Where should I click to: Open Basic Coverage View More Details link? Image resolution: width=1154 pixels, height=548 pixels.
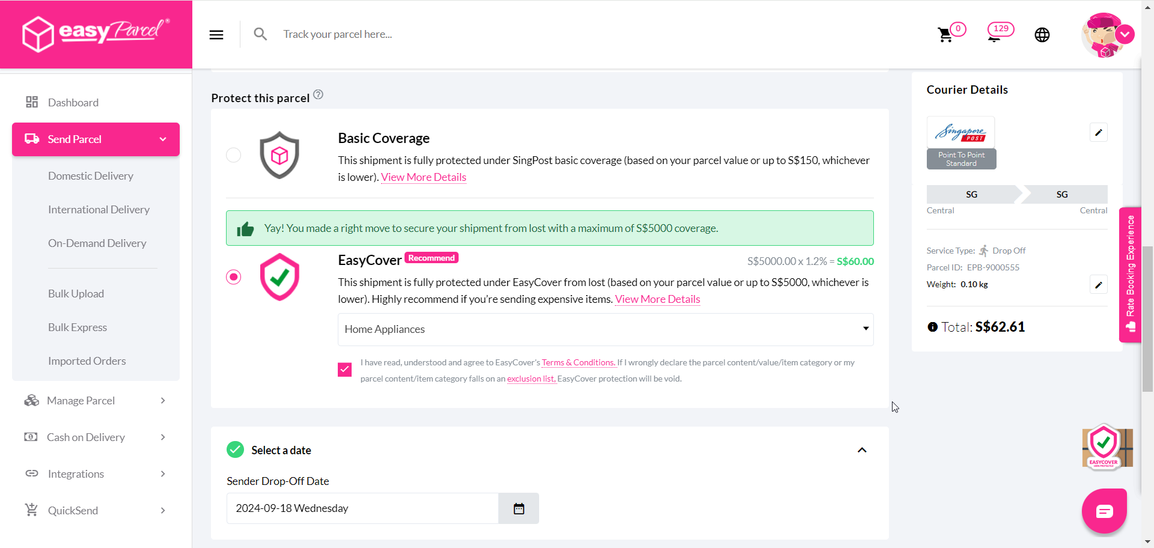424,177
